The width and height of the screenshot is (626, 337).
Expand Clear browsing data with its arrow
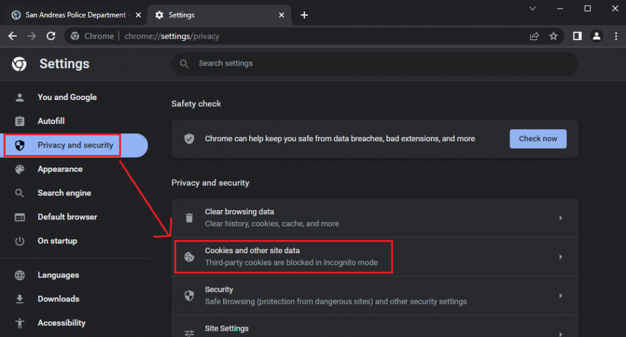coord(560,218)
